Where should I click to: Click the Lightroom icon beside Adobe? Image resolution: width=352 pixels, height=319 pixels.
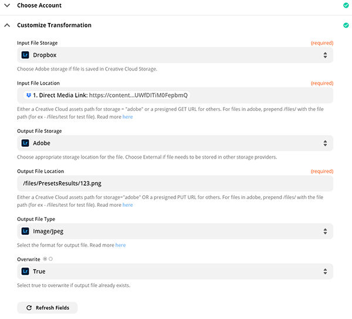[x=25, y=143]
